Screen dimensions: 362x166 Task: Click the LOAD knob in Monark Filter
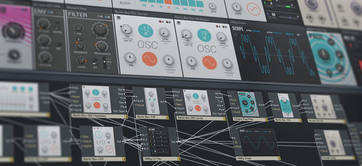pos(81,61)
